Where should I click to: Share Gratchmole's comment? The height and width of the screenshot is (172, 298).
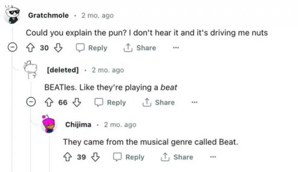click(140, 48)
